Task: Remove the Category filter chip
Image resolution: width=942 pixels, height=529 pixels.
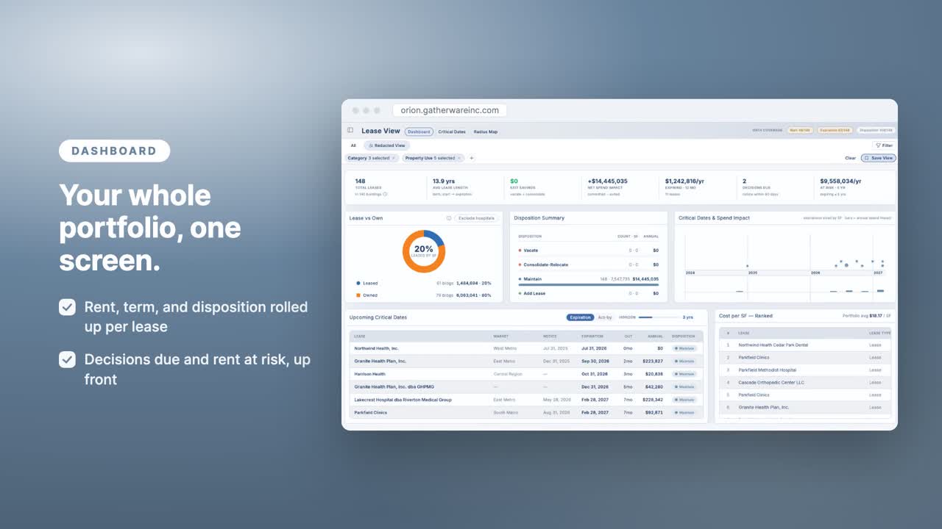Action: coord(393,158)
